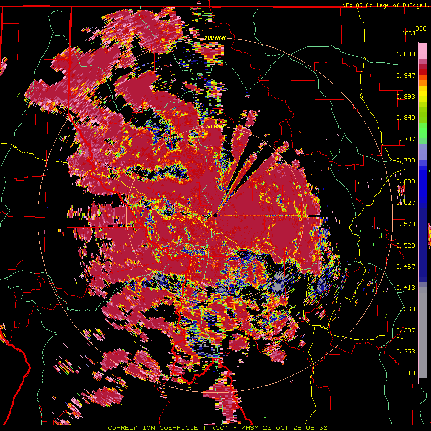Select the 0.627 scale value
This screenshot has width=431, height=431.
[x=406, y=203]
